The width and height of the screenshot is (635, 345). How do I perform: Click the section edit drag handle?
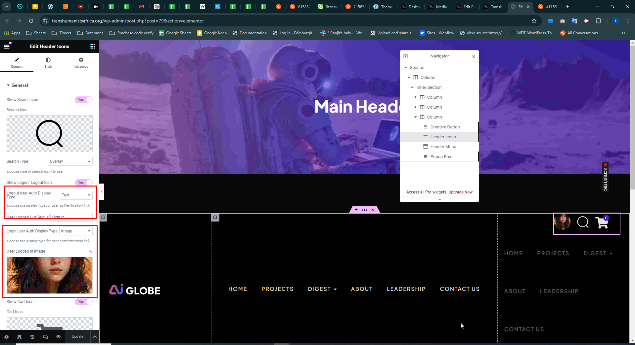pyautogui.click(x=364, y=210)
